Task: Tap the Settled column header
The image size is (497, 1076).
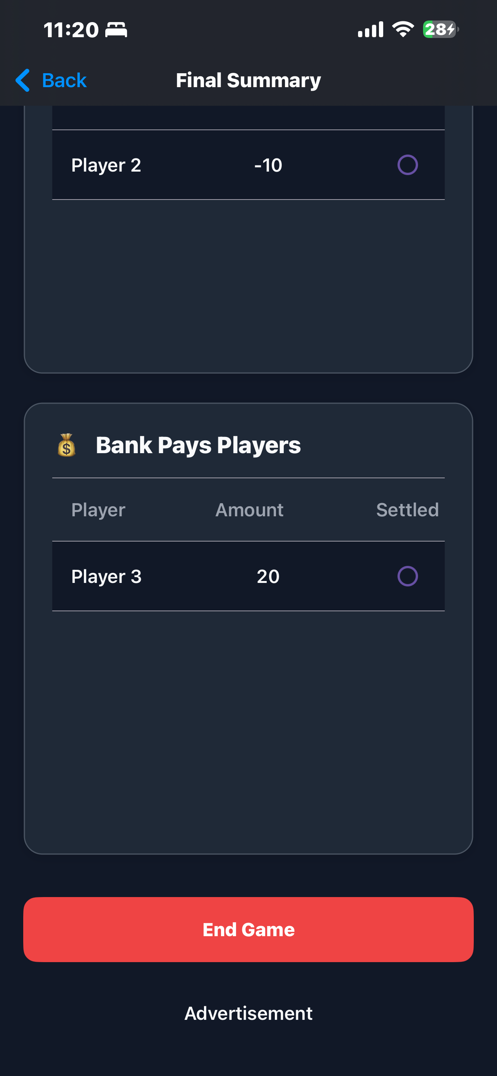Action: click(x=407, y=510)
